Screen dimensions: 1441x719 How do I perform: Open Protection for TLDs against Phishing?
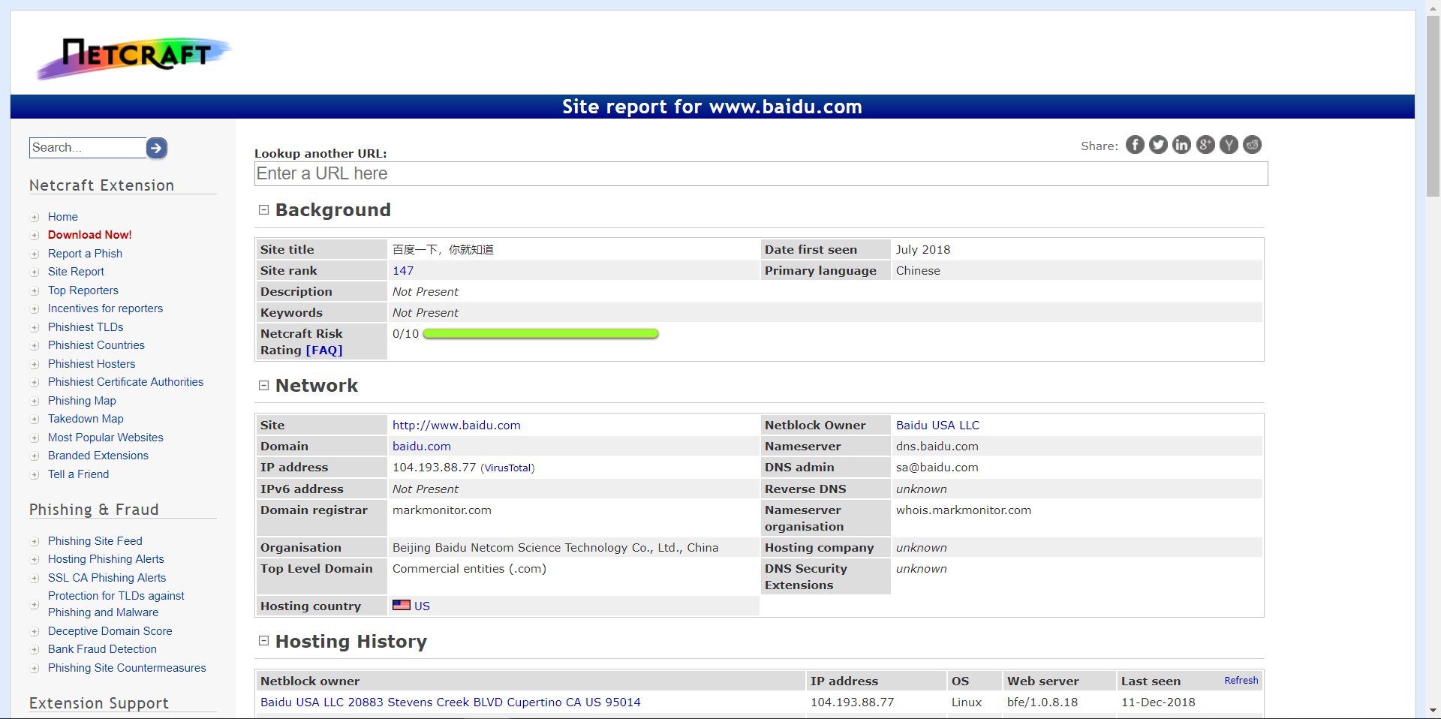(x=116, y=604)
